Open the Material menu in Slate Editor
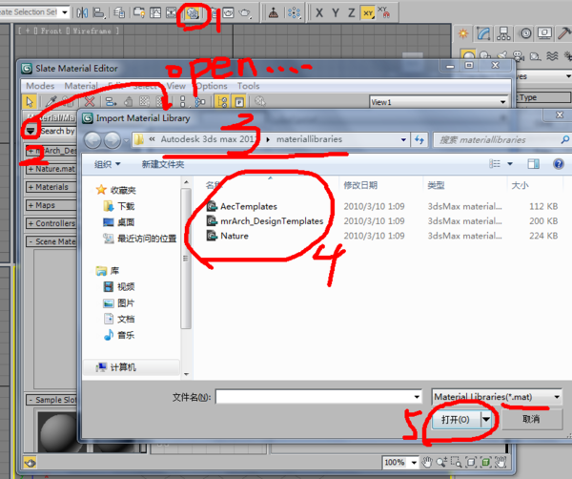Screen dimensions: 572x479 (x=81, y=86)
